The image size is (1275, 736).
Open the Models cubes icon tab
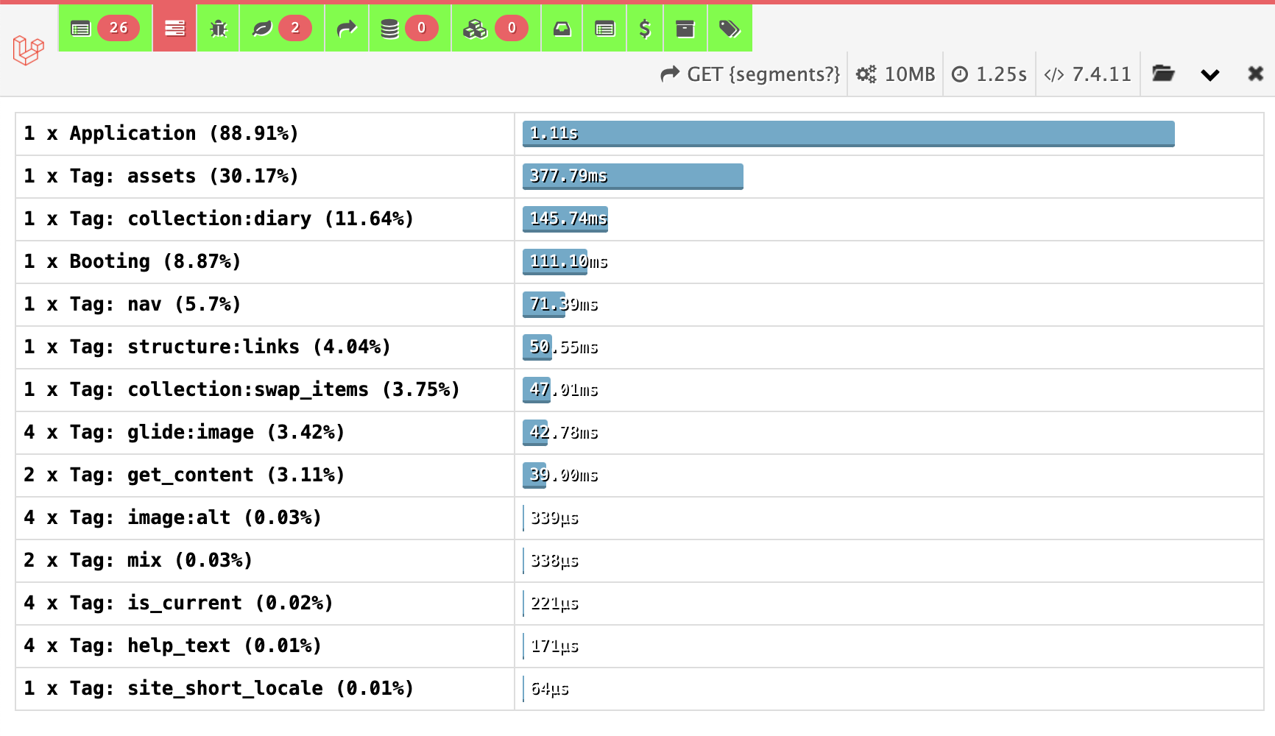click(495, 29)
